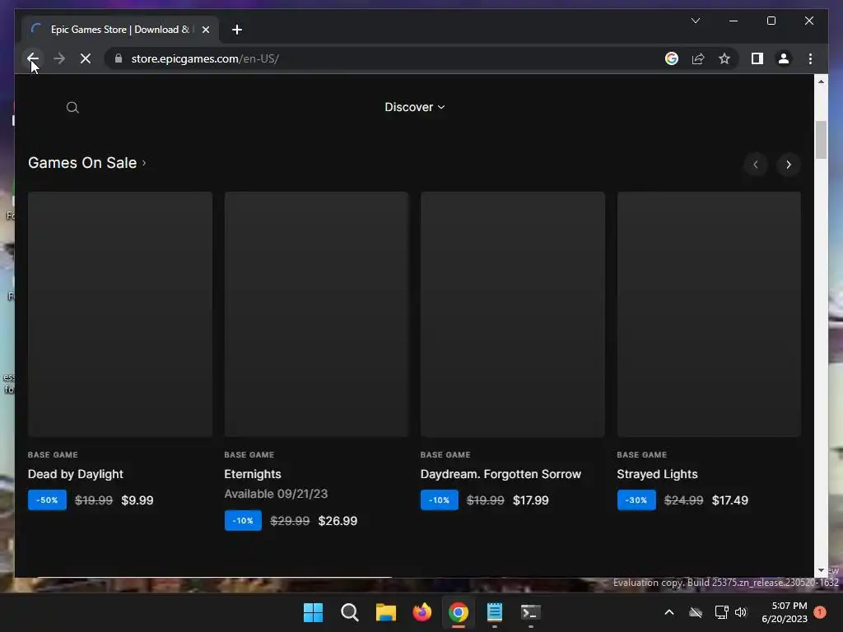Screen dimensions: 843x632
Task: Bookmark this tab with the star
Action: tap(724, 58)
